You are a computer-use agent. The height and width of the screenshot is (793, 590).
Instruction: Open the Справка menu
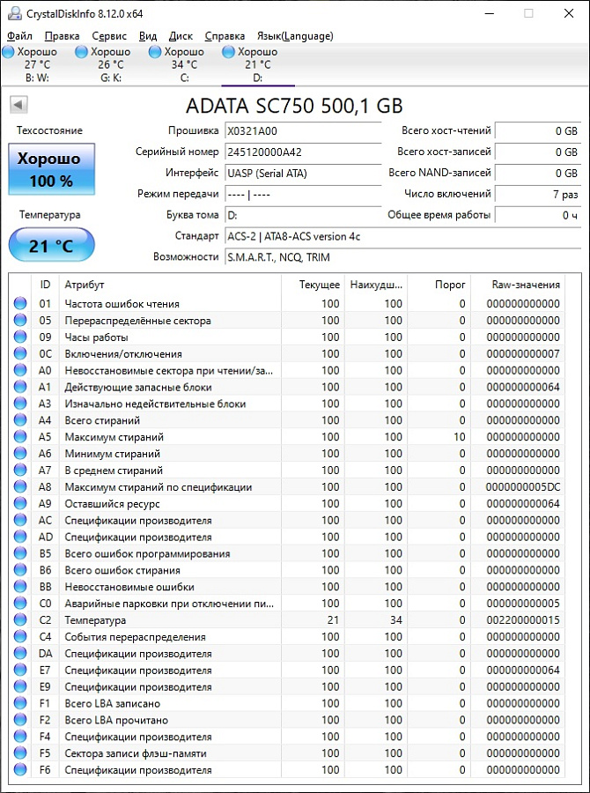tap(225, 36)
